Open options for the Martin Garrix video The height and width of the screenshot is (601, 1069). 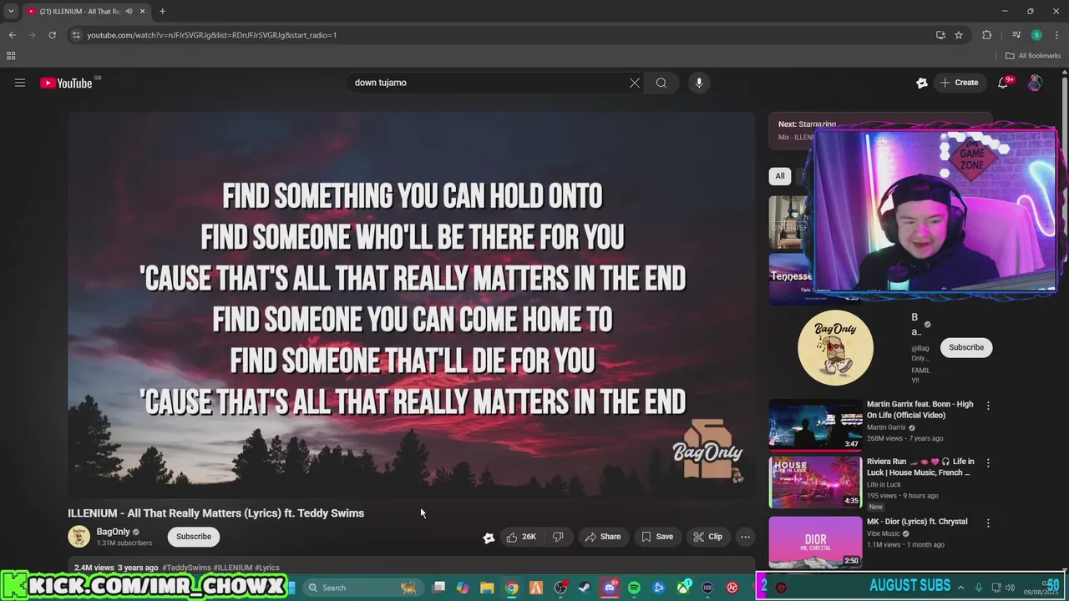coord(988,406)
